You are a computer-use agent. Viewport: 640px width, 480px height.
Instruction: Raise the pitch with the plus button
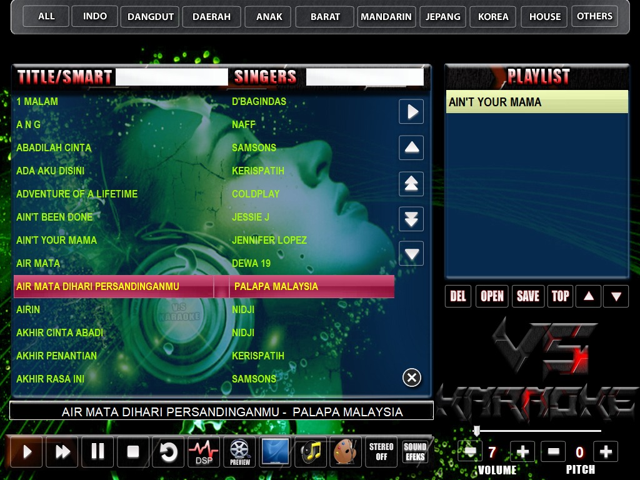point(606,451)
